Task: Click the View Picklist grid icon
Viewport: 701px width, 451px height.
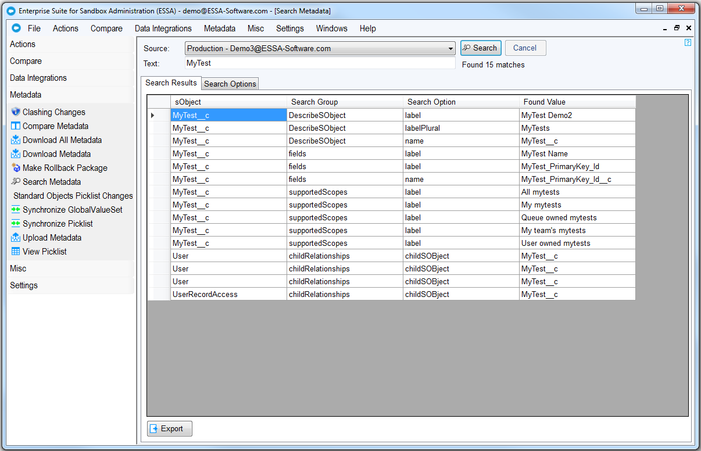Action: (x=16, y=252)
